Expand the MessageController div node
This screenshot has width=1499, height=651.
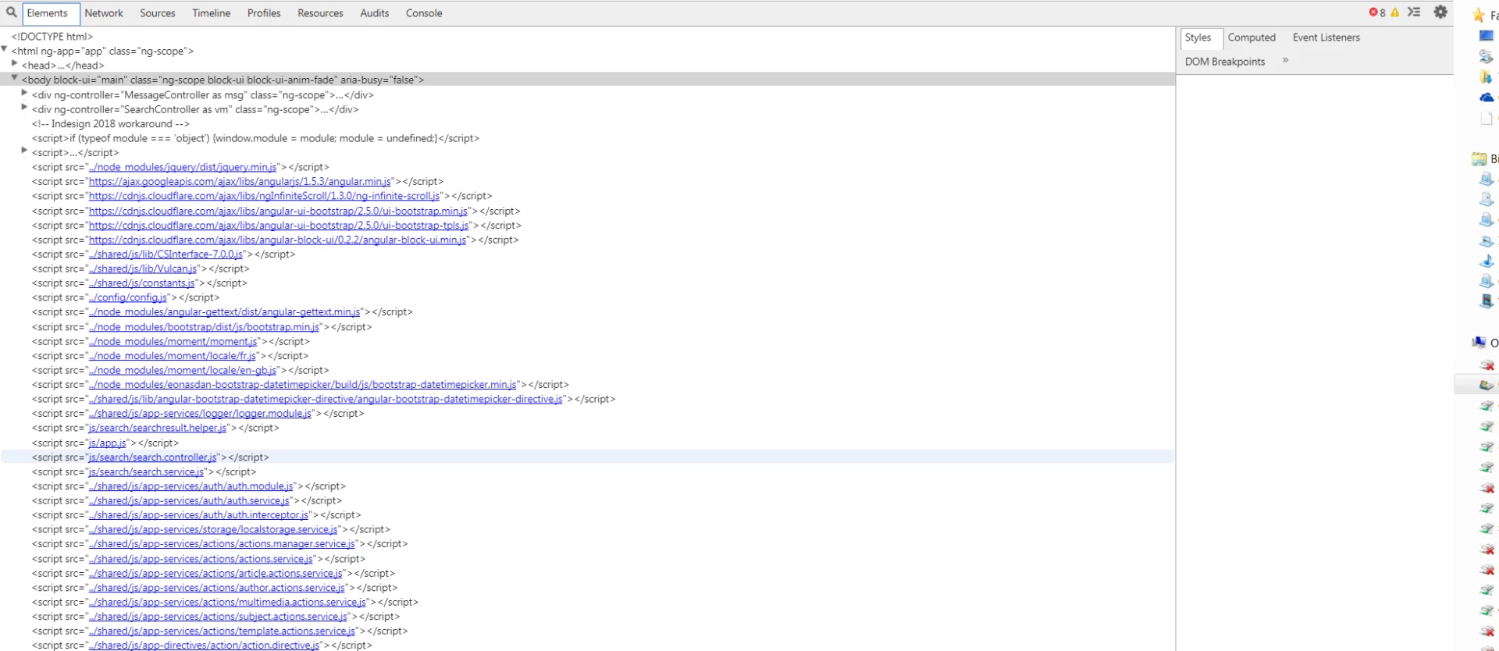25,94
